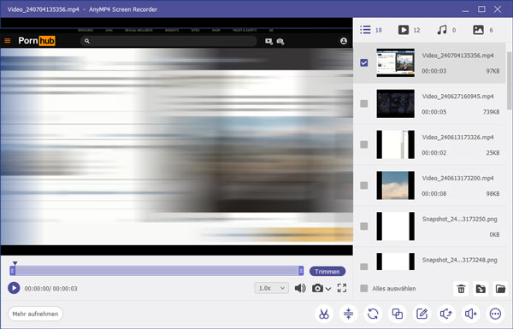
Task: Click the Video_240627160945.mp4 file name
Action: 457,97
